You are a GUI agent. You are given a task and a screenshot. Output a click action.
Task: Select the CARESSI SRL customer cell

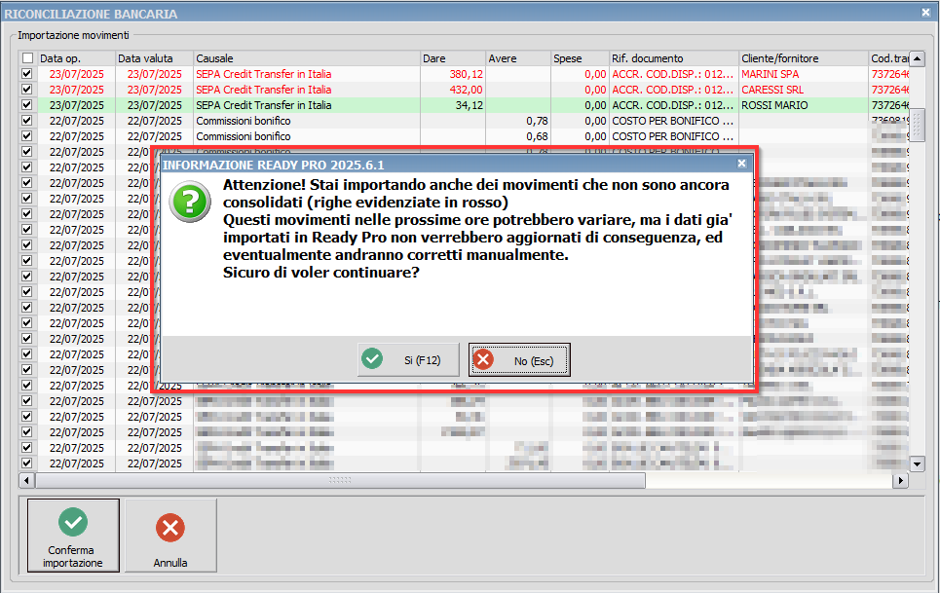[x=804, y=90]
